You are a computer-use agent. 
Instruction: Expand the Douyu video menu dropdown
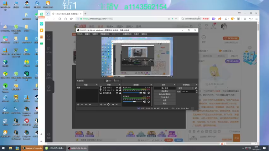click(120, 27)
